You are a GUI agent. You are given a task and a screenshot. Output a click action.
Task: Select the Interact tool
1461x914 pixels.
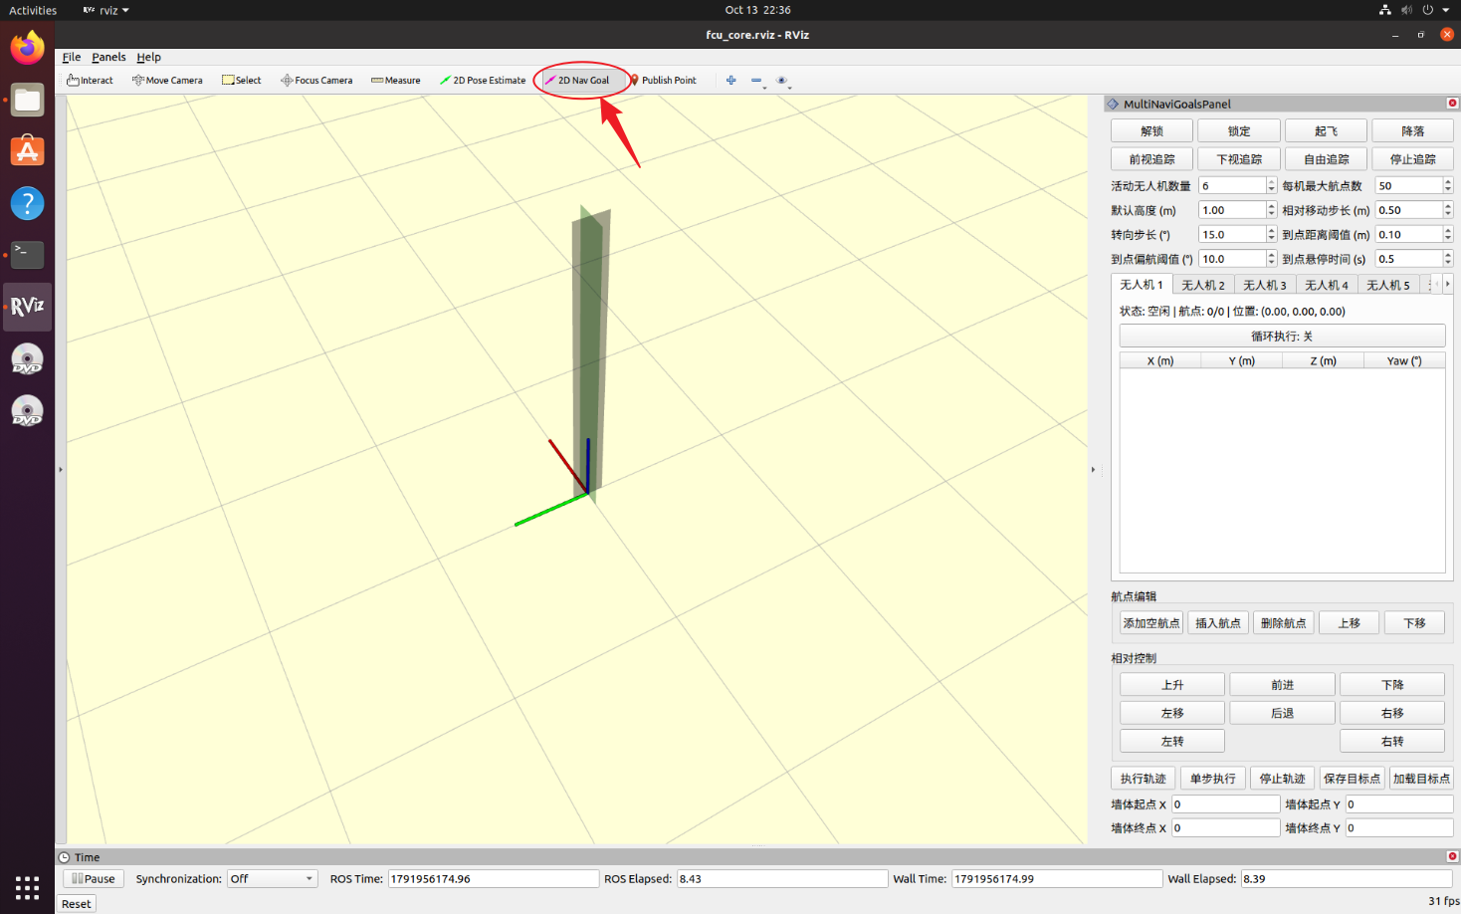[90, 81]
